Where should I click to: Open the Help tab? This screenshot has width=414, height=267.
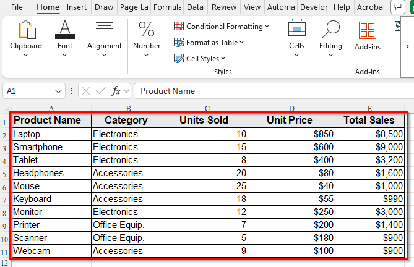coord(342,7)
